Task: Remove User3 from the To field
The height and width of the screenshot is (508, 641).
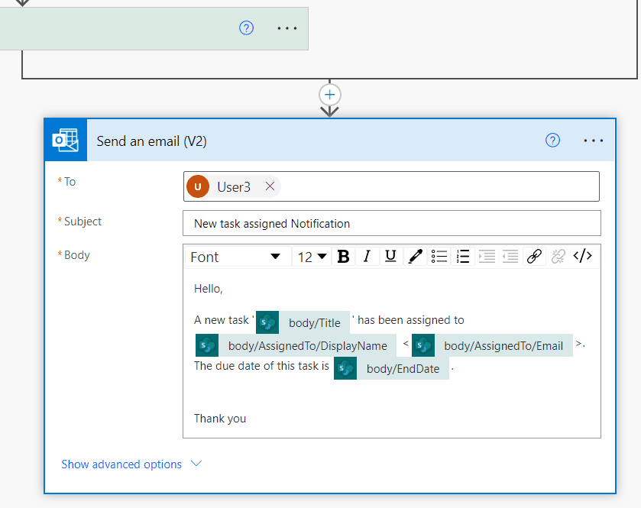Action: click(x=270, y=186)
